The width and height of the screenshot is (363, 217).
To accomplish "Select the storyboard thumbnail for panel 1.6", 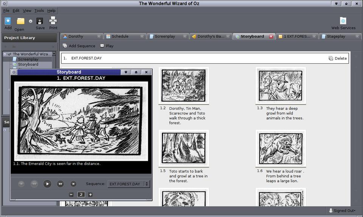I will [281, 148].
